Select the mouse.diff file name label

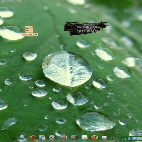29,35
